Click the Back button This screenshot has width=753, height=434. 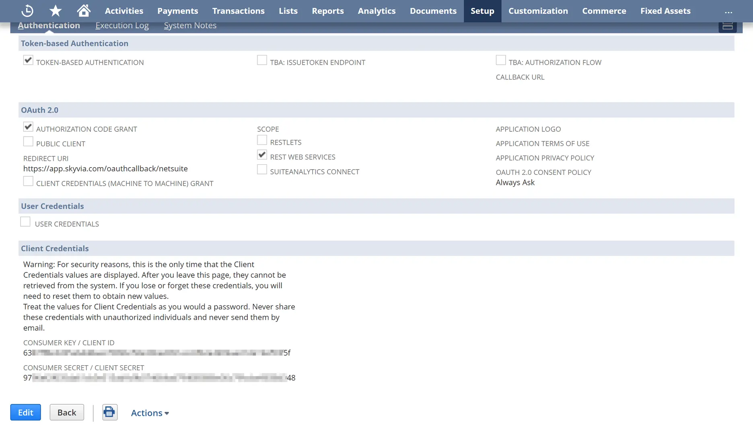point(67,412)
